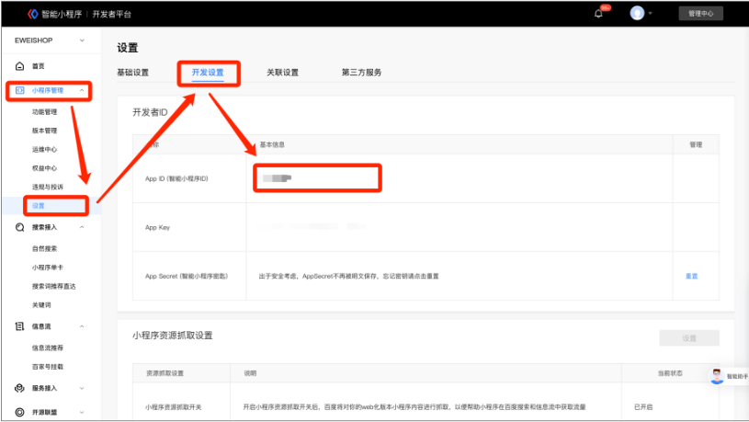This screenshot has width=749, height=422.
Task: Click the notification bell icon
Action: tap(599, 14)
